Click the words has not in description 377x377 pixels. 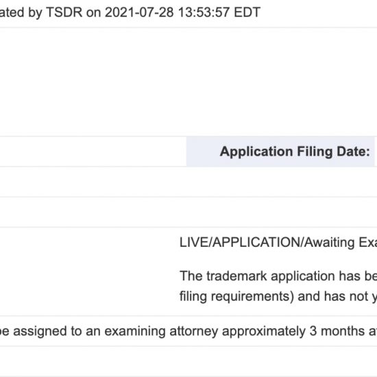coord(345,296)
